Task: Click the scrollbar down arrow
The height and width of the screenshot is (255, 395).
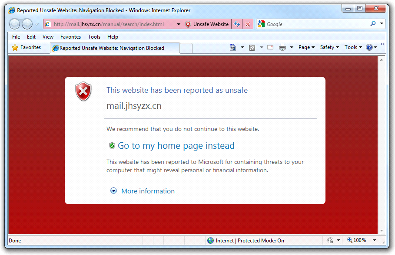Action: [x=382, y=231]
